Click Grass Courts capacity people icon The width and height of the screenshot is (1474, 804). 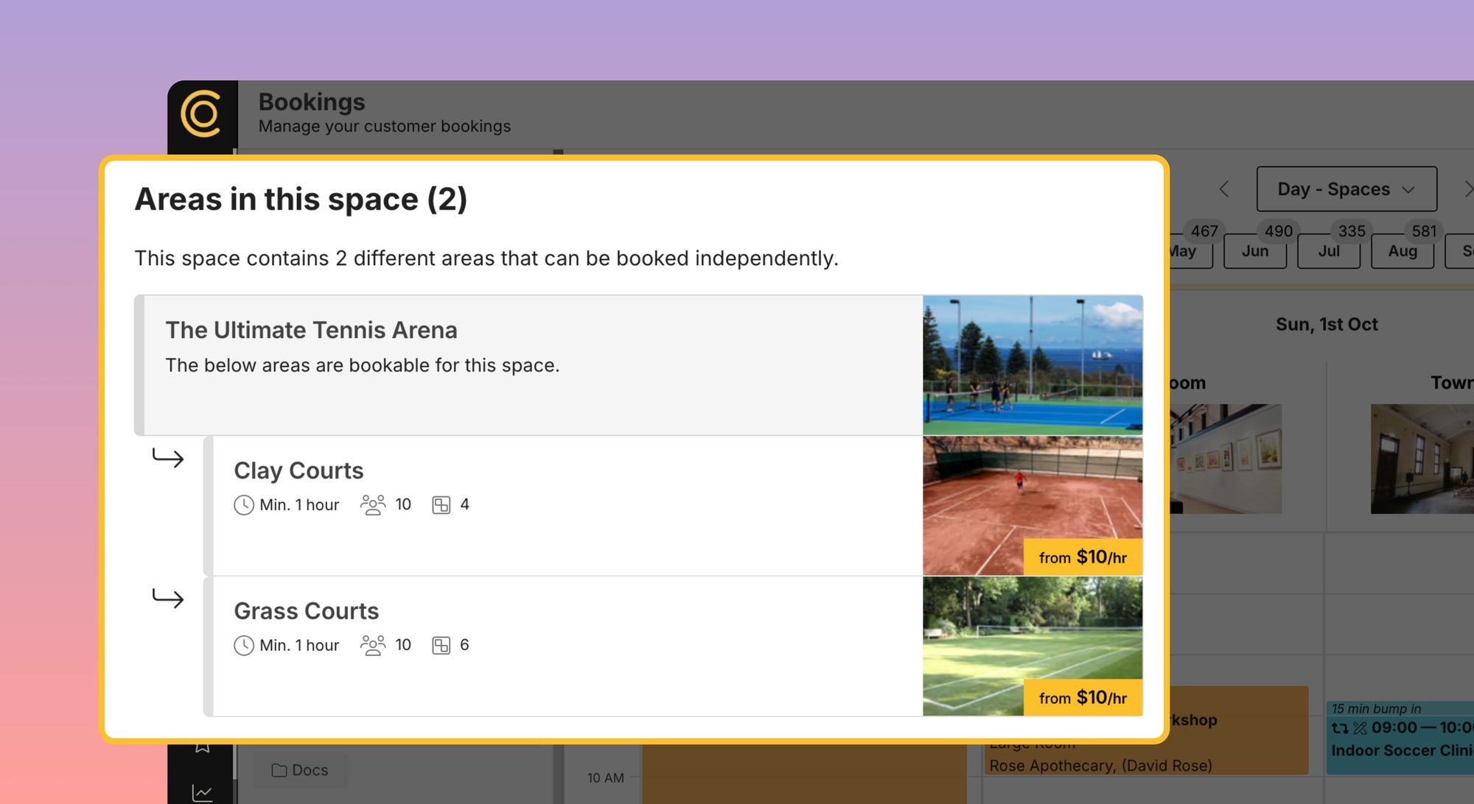(x=373, y=646)
